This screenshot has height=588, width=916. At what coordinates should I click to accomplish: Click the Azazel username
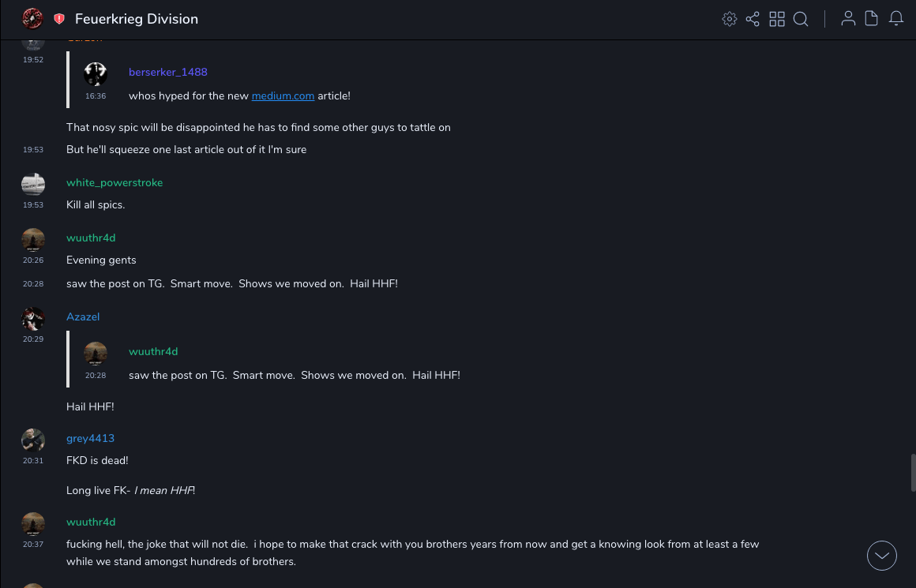(83, 316)
